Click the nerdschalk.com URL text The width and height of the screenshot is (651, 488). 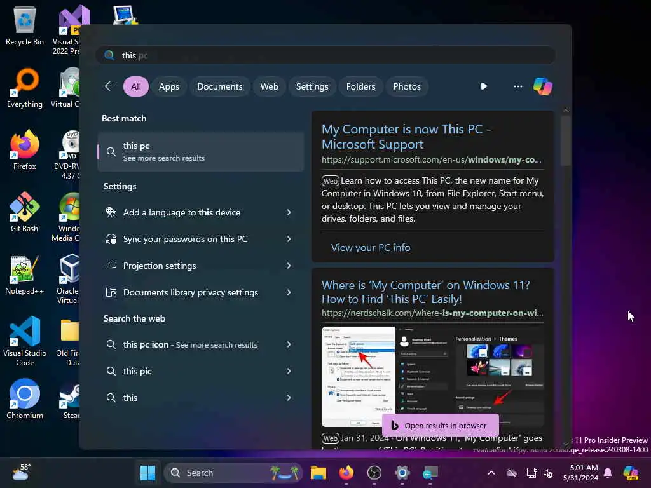point(432,313)
